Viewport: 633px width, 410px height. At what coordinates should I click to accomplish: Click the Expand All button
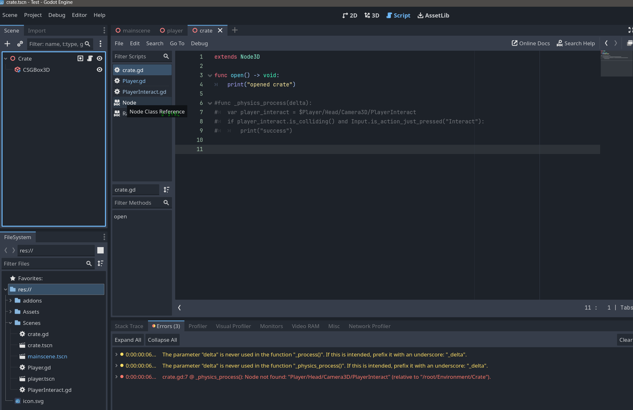tap(128, 340)
